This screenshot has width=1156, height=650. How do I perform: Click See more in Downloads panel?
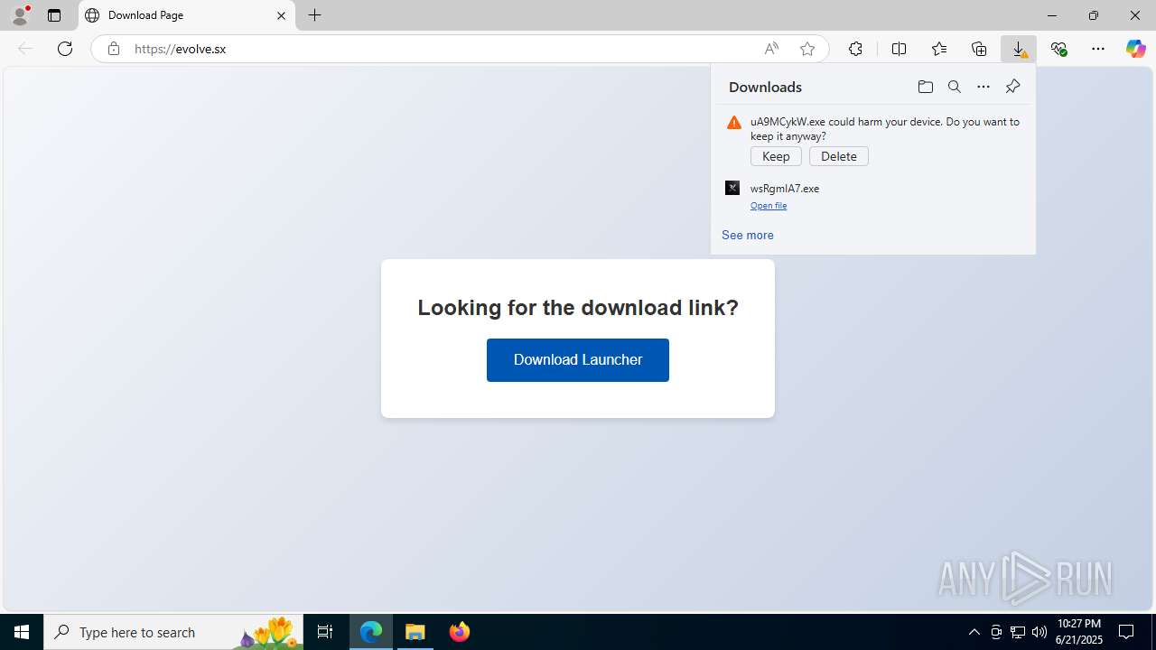point(748,235)
